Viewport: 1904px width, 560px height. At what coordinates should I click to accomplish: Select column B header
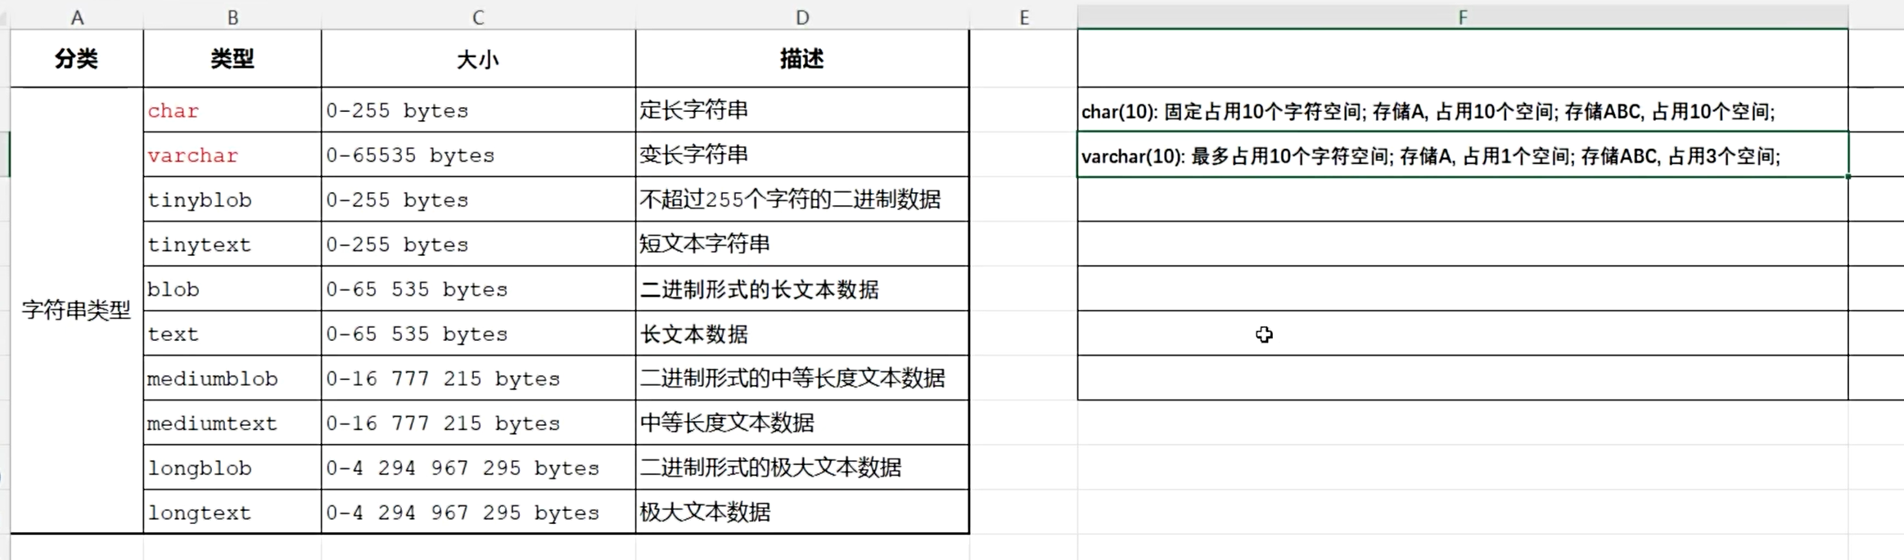[232, 17]
